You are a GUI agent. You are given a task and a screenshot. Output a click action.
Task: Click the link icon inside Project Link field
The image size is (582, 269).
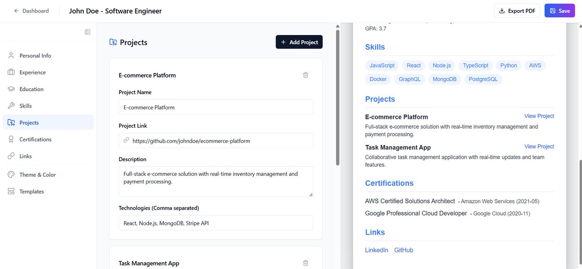(x=126, y=140)
